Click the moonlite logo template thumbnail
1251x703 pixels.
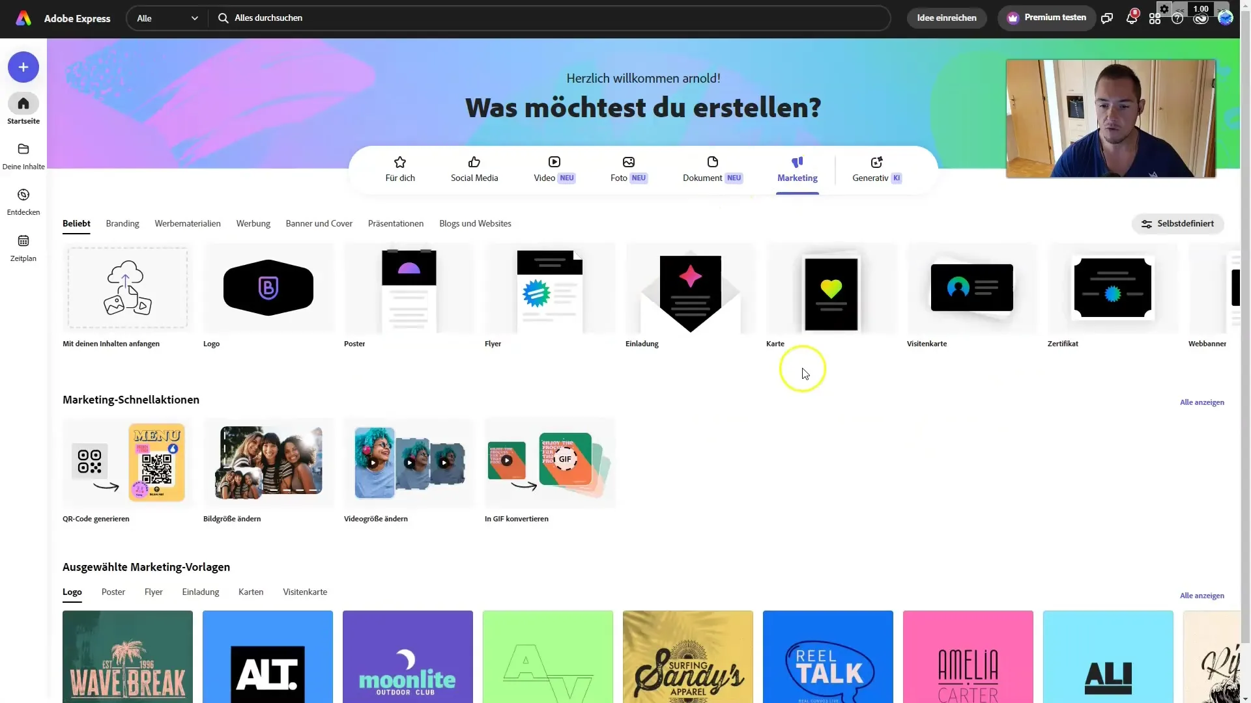[x=407, y=657]
